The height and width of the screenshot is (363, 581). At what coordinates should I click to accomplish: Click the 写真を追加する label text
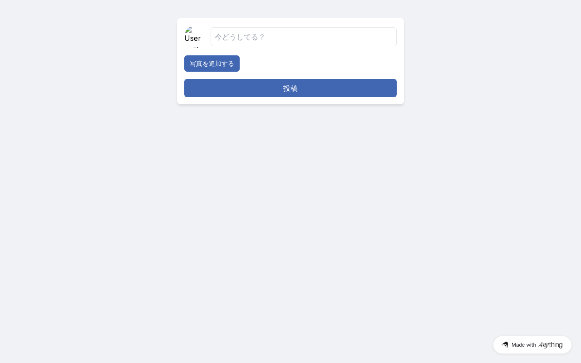pyautogui.click(x=212, y=64)
